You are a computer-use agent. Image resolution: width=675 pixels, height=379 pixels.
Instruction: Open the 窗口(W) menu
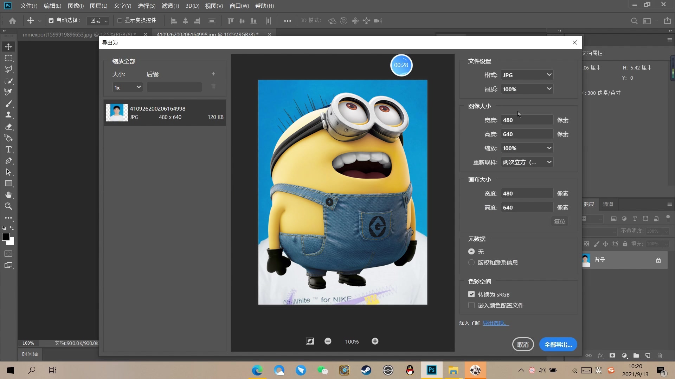[x=239, y=6]
